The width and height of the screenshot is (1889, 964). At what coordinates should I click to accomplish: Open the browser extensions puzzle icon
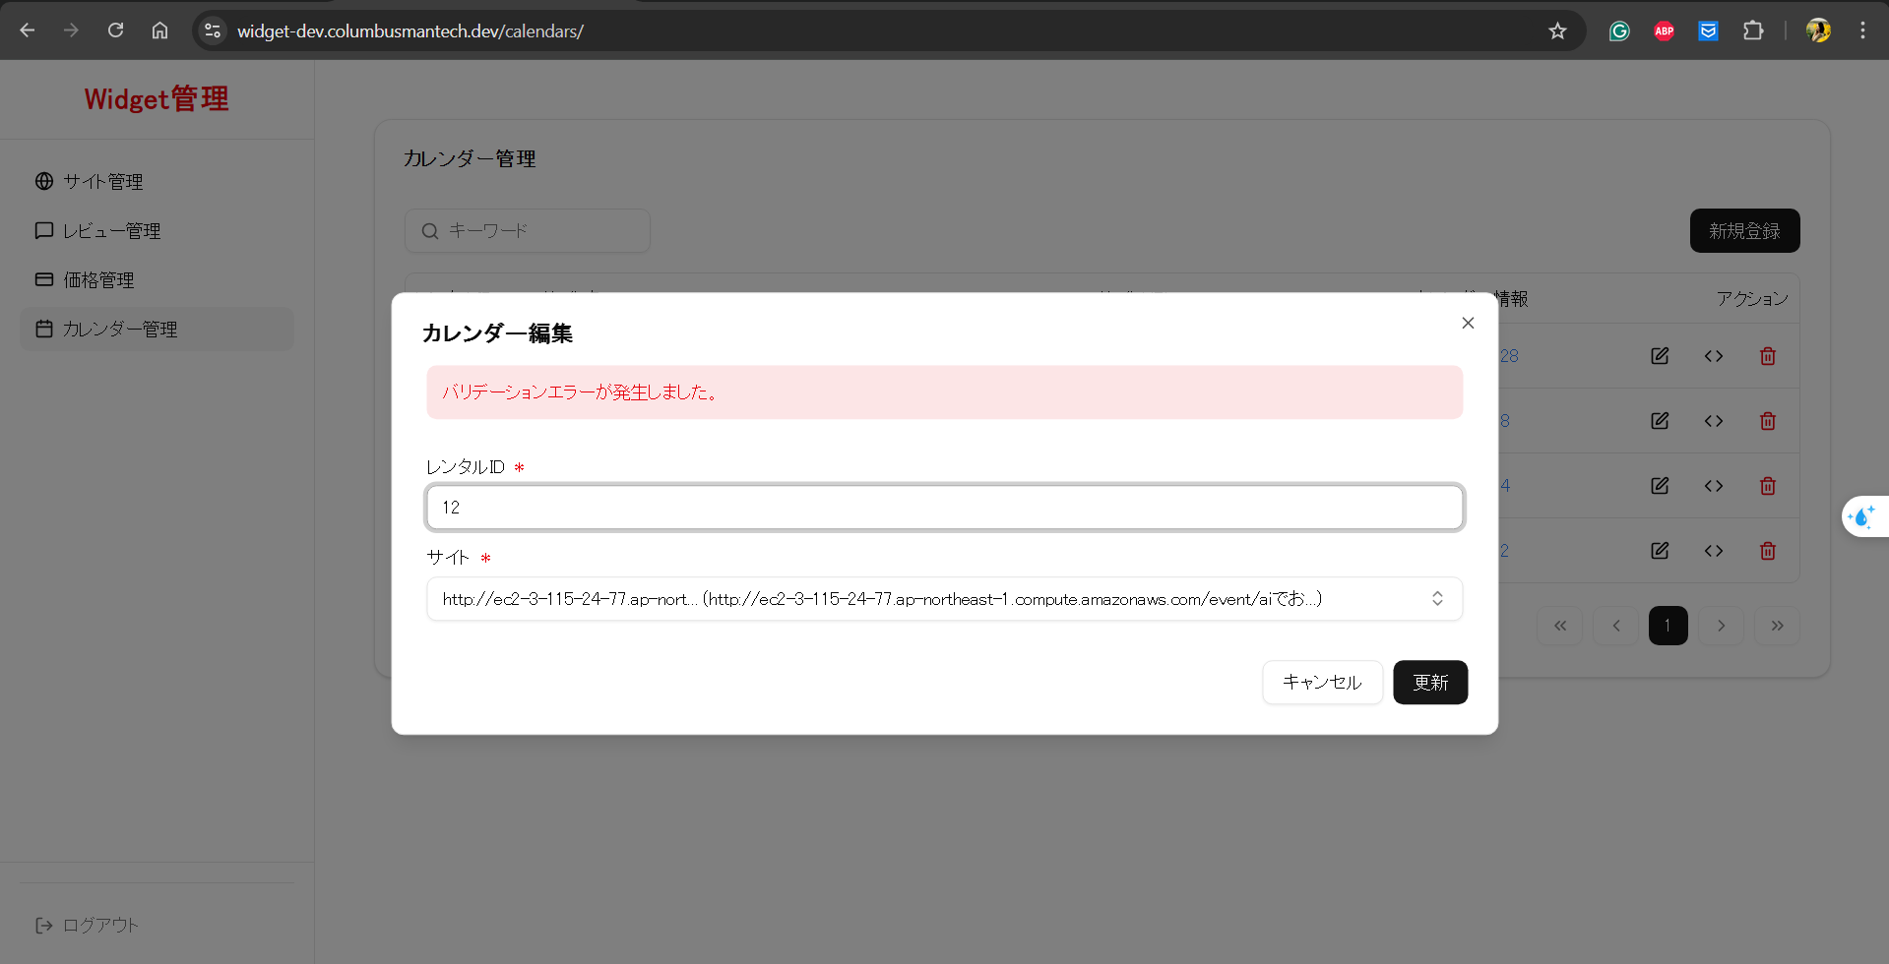(1753, 30)
